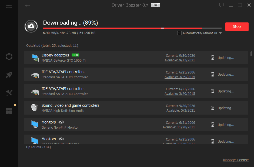Click the feedback chat icon in title bar
Screen dimensions: 254x167
coord(222,5)
